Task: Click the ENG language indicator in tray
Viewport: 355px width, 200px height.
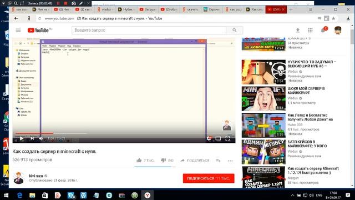Action: click(x=319, y=195)
